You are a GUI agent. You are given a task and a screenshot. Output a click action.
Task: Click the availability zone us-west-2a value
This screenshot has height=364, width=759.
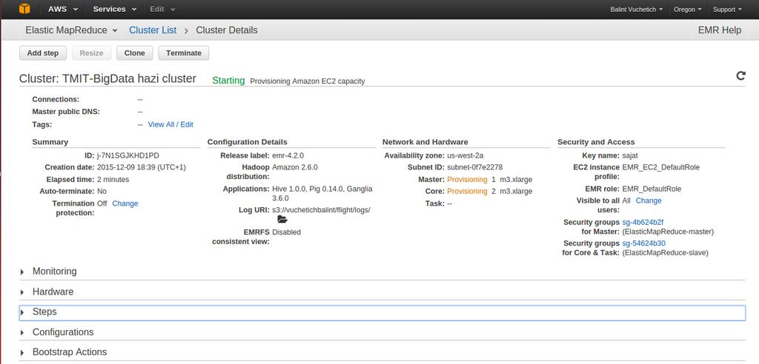coord(465,155)
